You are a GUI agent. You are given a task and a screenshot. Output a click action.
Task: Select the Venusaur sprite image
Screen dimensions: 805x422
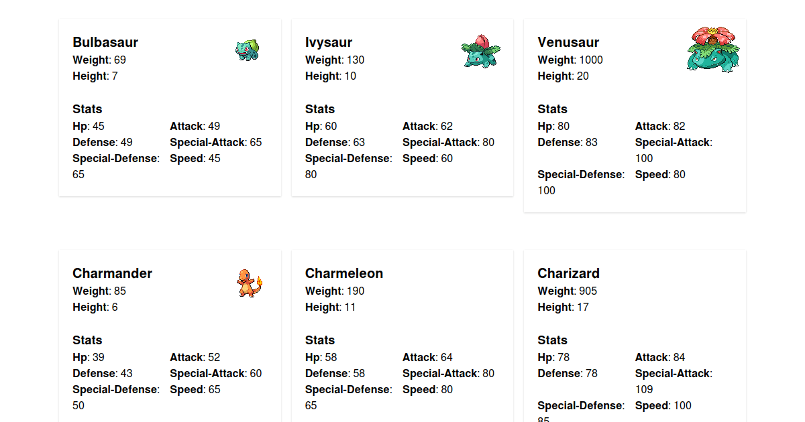(712, 50)
